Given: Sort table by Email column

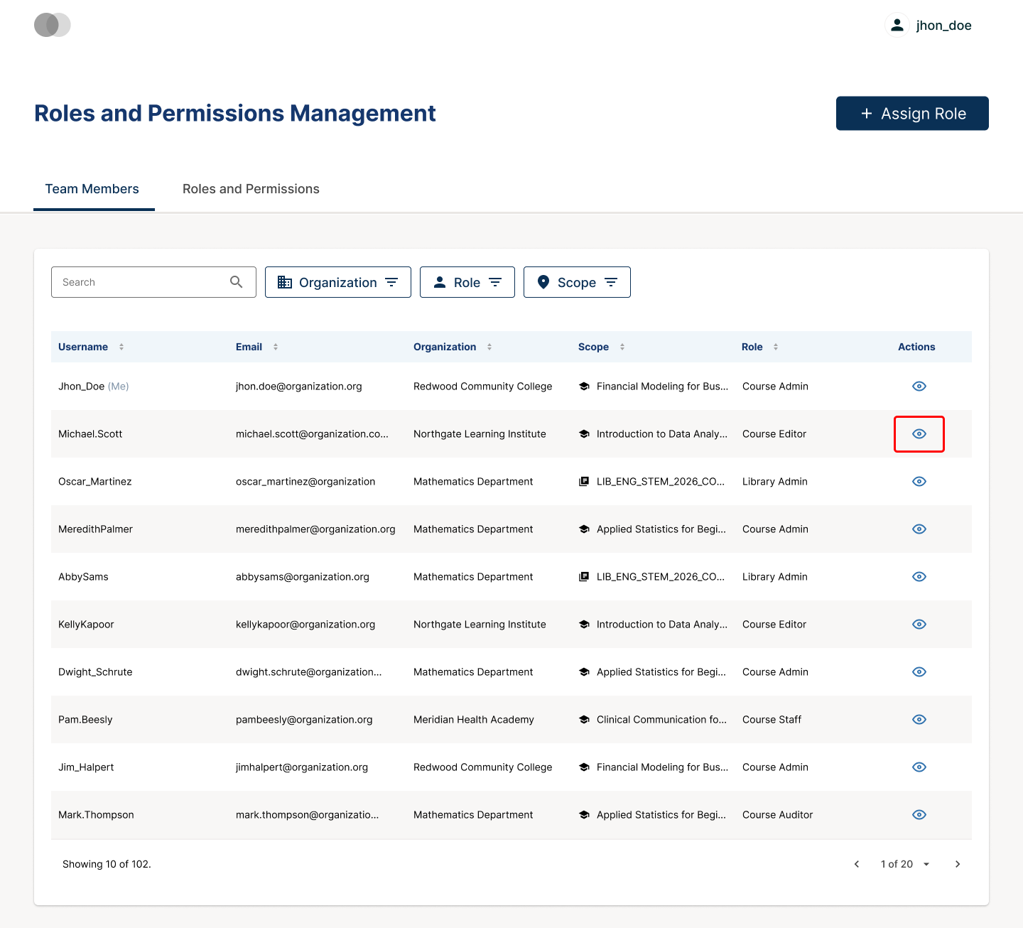Looking at the screenshot, I should 276,347.
